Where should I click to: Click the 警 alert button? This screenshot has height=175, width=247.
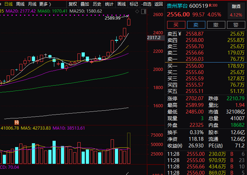point(236,25)
